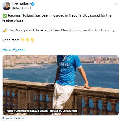The image size is (121, 121).
Task: Select the 'Read more' text
Action: [11, 40]
